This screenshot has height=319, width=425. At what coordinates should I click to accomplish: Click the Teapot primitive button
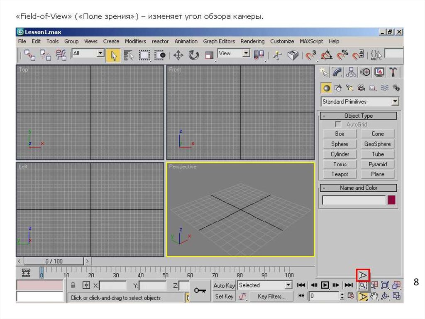point(340,174)
